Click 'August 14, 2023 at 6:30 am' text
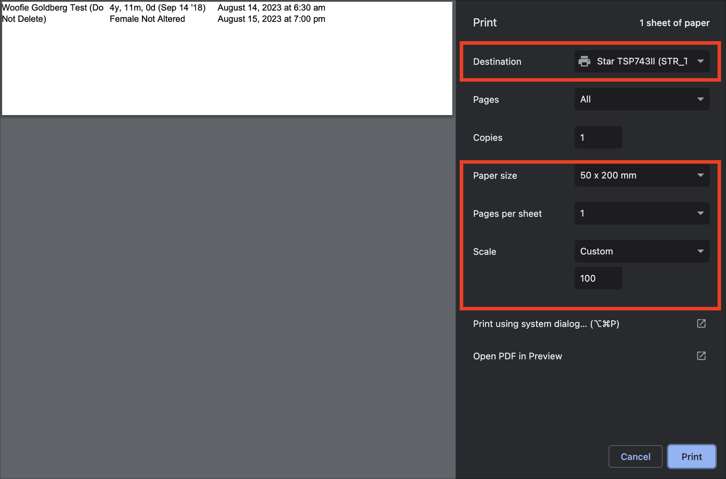This screenshot has height=479, width=726. [x=271, y=8]
